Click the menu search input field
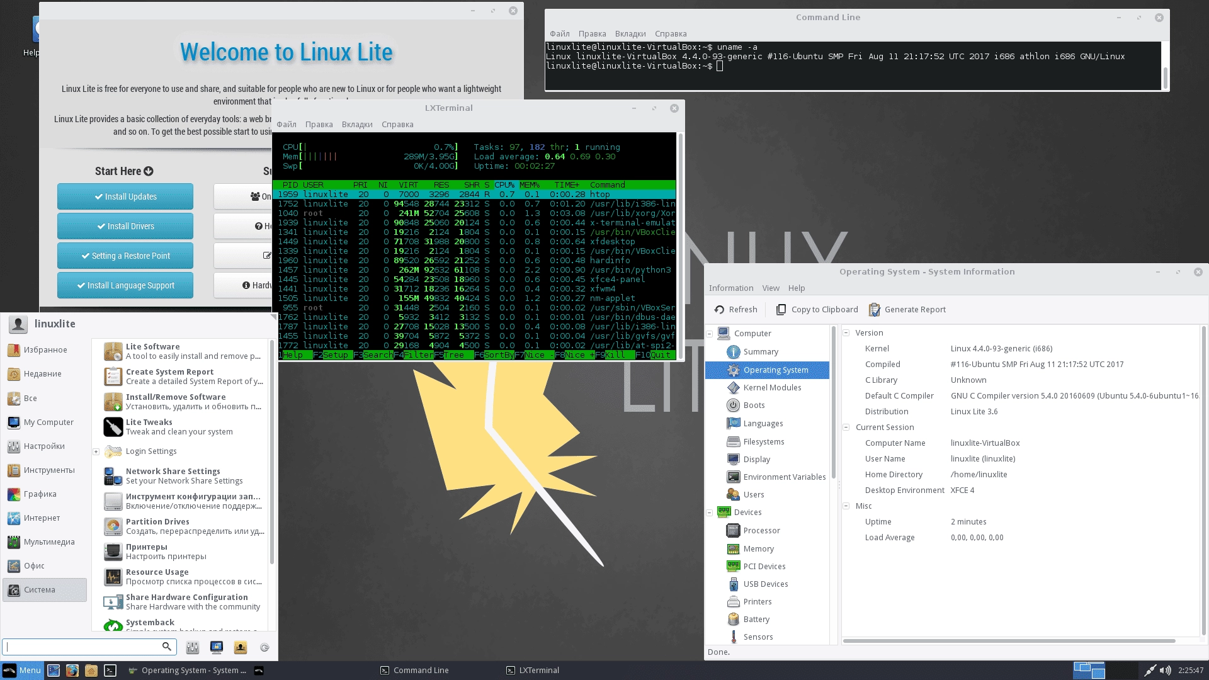The width and height of the screenshot is (1209, 680). (89, 647)
